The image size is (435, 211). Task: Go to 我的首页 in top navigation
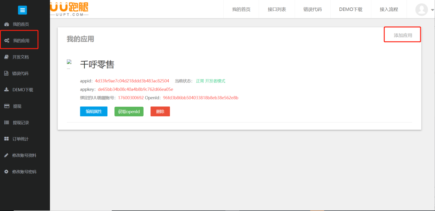241,10
